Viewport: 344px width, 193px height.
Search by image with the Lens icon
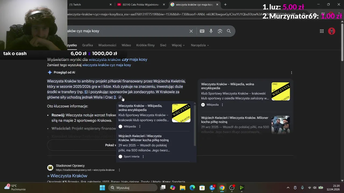[220, 31]
